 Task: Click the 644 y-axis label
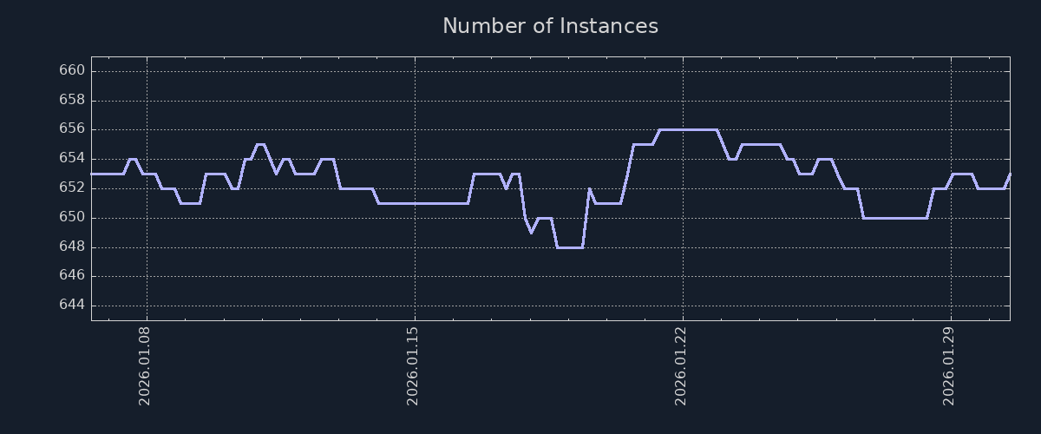point(72,306)
